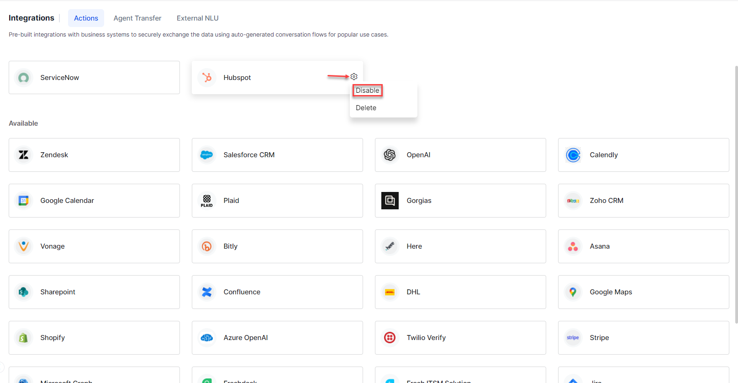Screen dimensions: 738x383
Task: Click the Azure OpenAI label text
Action: point(245,338)
